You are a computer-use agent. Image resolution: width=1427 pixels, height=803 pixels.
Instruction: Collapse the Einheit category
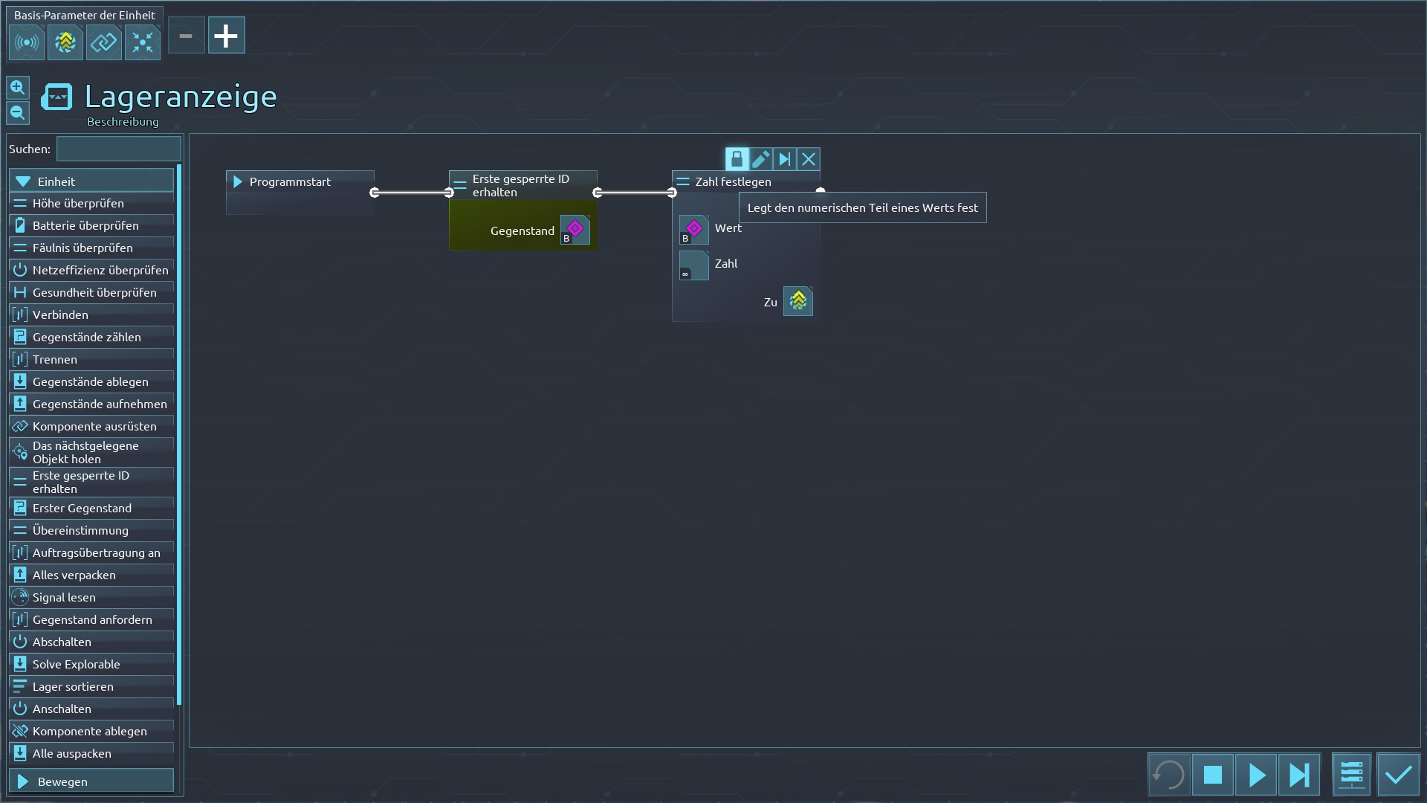pyautogui.click(x=91, y=181)
